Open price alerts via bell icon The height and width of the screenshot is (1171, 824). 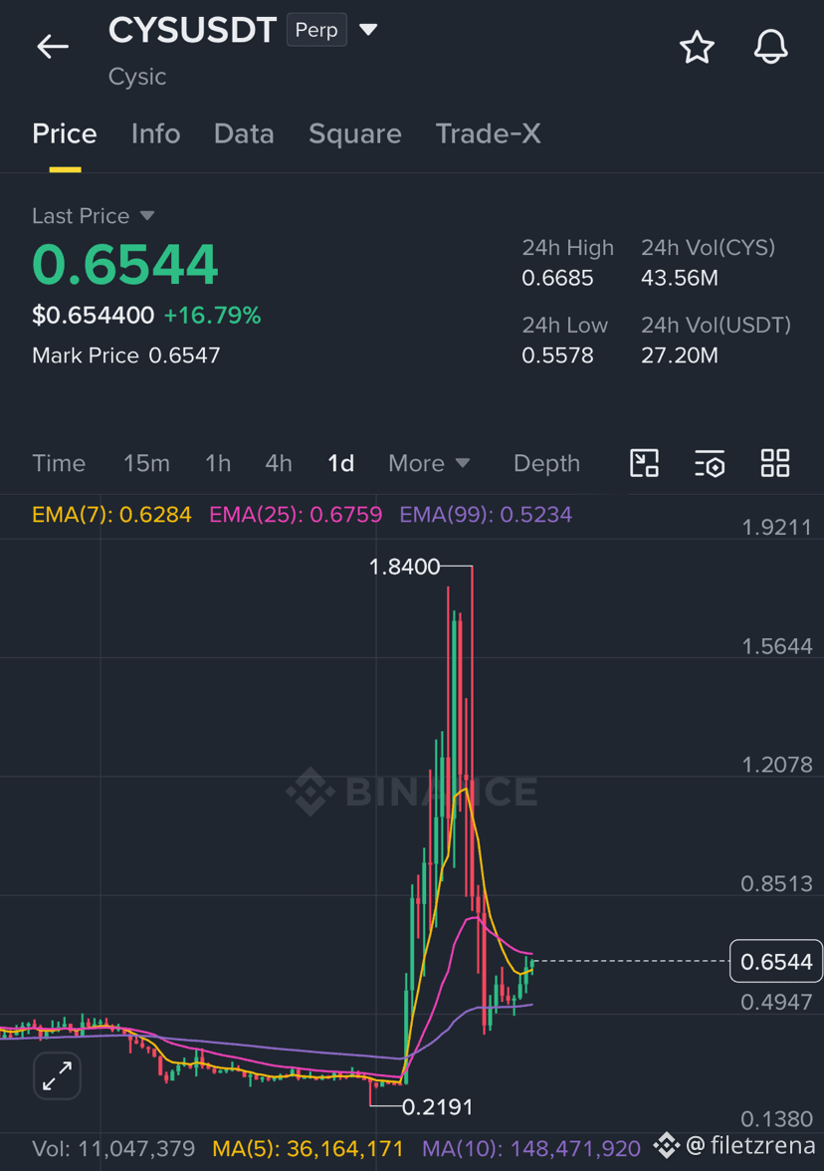click(770, 47)
